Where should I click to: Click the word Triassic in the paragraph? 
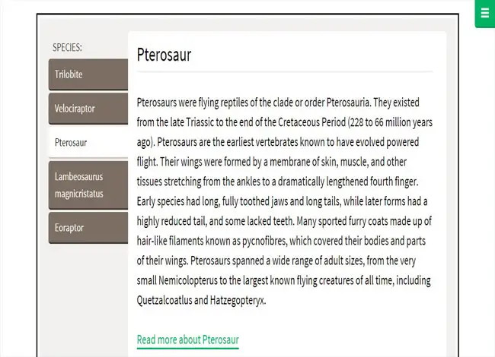click(200, 122)
